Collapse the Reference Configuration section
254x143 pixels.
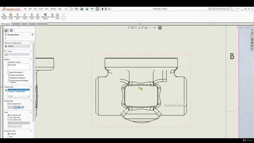coord(31,43)
